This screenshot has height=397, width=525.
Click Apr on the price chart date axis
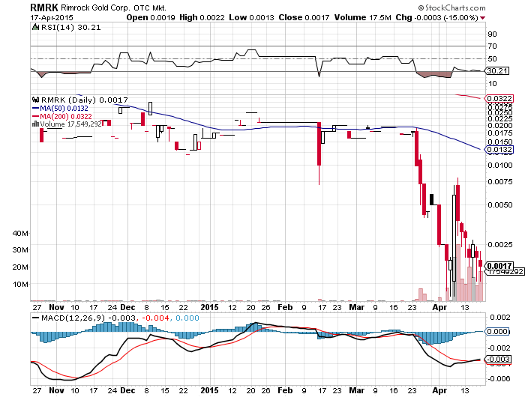(x=439, y=307)
